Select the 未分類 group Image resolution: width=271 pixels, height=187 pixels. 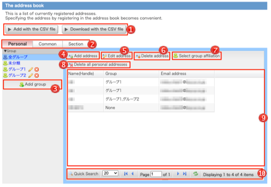point(14,63)
